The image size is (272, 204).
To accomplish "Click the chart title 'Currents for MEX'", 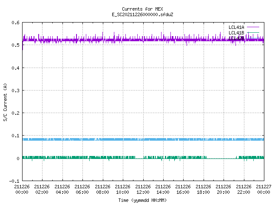I will pos(142,9).
